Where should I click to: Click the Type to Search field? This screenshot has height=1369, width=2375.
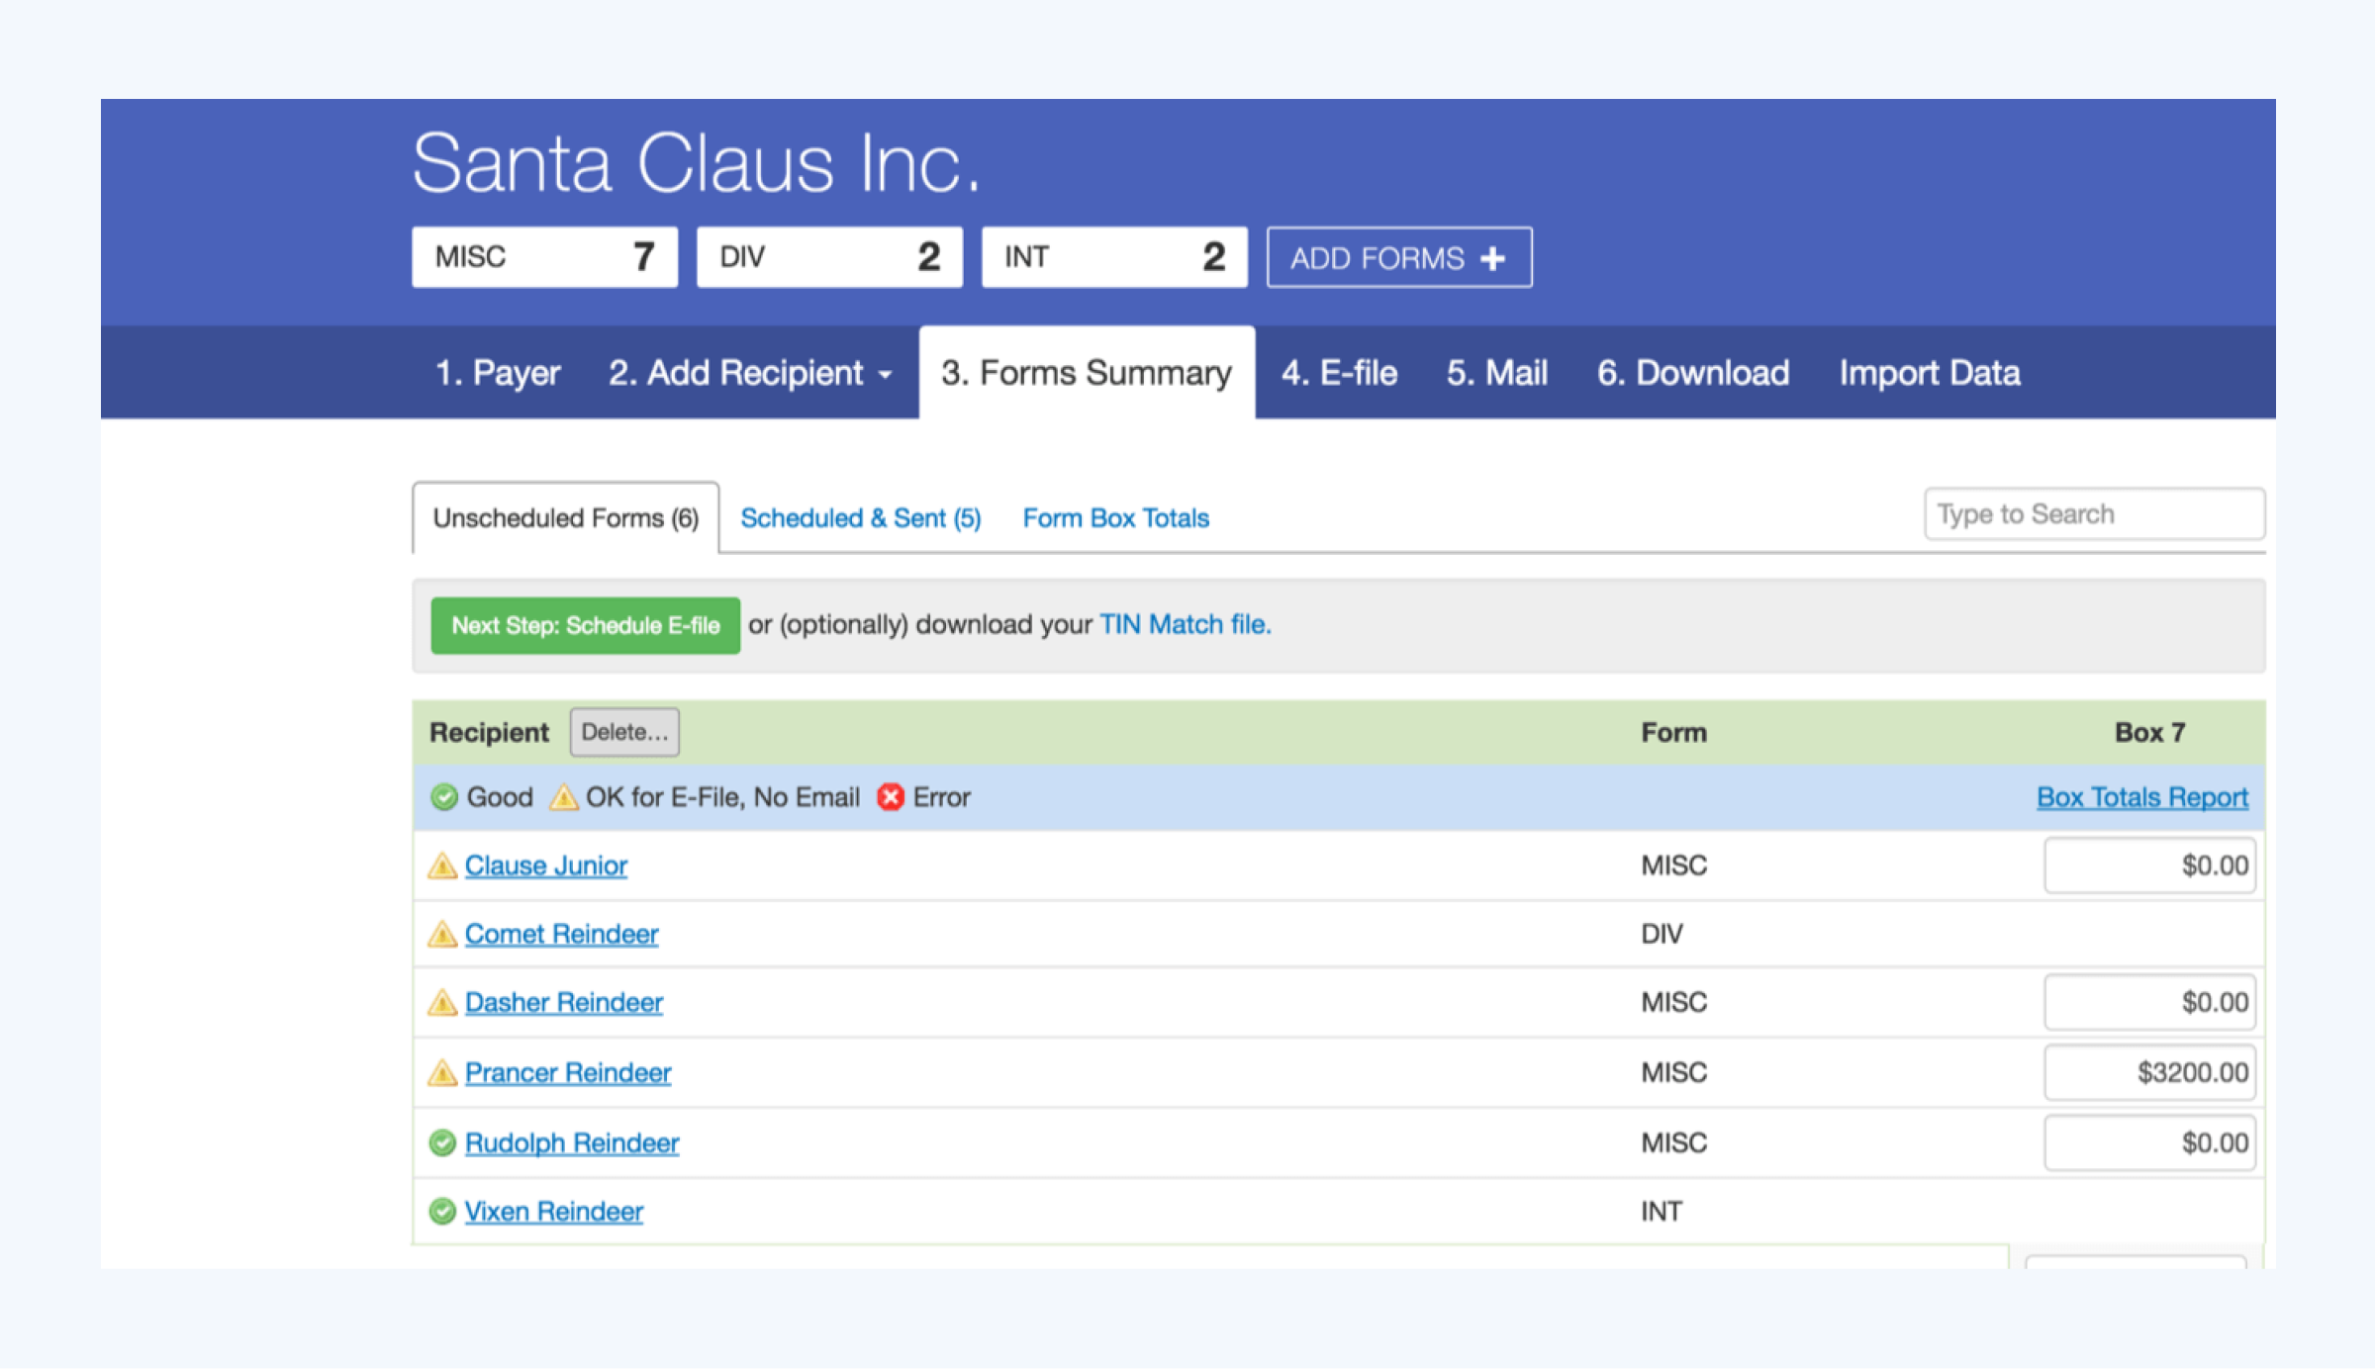pyautogui.click(x=2094, y=513)
